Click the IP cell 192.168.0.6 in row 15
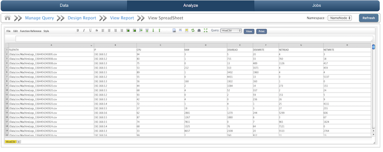The height and width of the screenshot is (152, 383). [115, 113]
